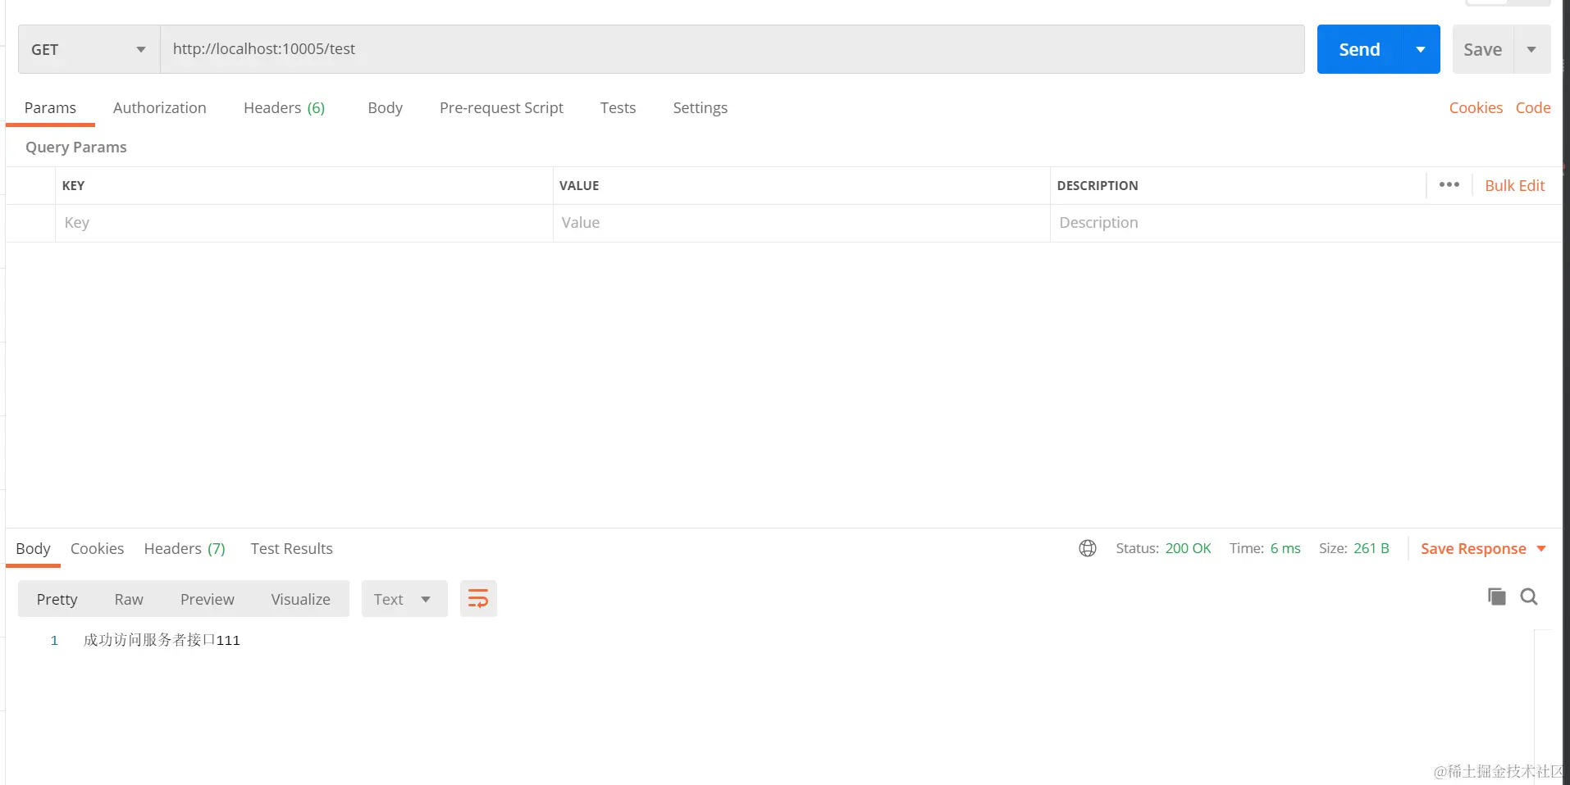Select the Pretty view mode
1570x785 pixels.
[57, 599]
